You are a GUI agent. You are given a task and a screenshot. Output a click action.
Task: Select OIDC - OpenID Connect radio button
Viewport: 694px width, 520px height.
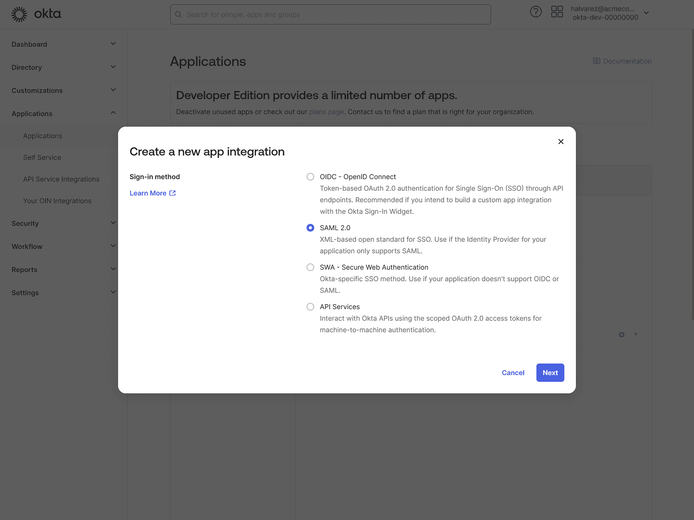pyautogui.click(x=310, y=177)
